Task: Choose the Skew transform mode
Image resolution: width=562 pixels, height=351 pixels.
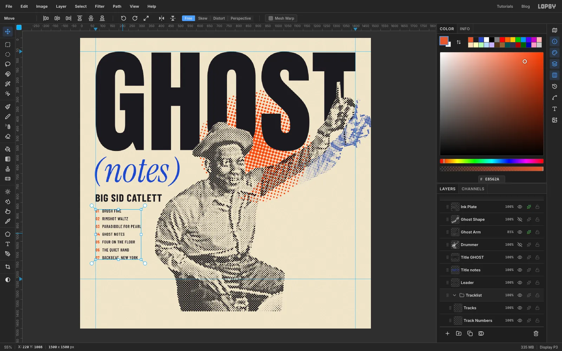Action: pyautogui.click(x=203, y=18)
